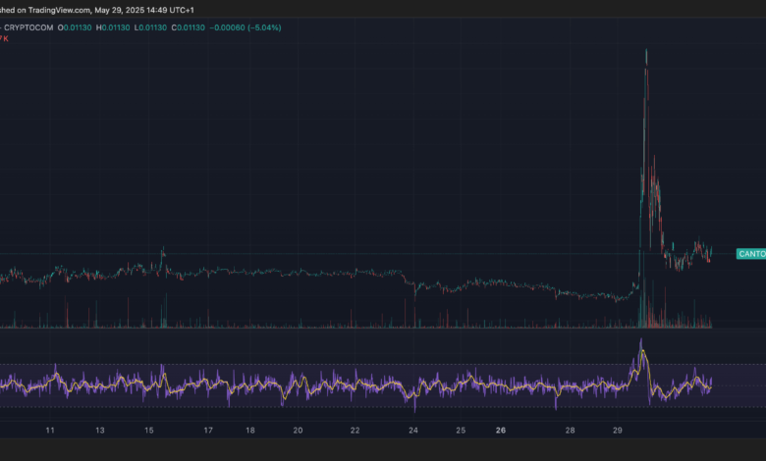The height and width of the screenshot is (461, 766).
Task: Click date 24 on the time axis
Action: coord(413,431)
